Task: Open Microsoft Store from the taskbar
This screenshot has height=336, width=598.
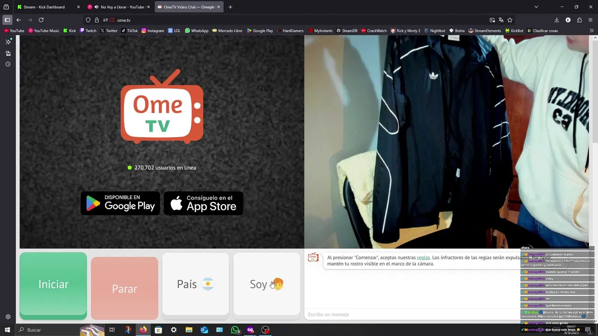Action: (158, 330)
